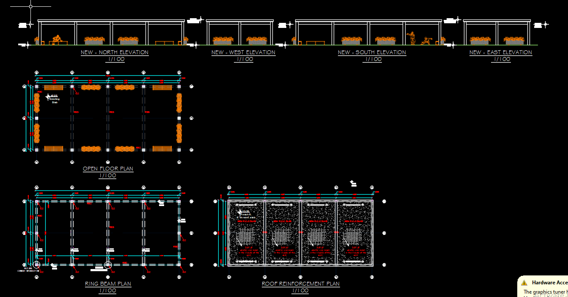The image size is (568, 297).
Task: Select the NEW - NORTH ELEVATION title text
Action: click(115, 52)
